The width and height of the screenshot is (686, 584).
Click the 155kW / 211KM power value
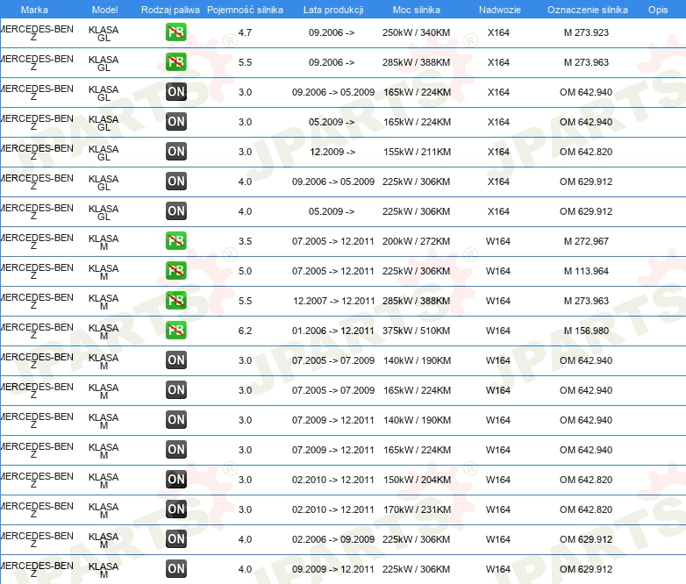coord(417,152)
